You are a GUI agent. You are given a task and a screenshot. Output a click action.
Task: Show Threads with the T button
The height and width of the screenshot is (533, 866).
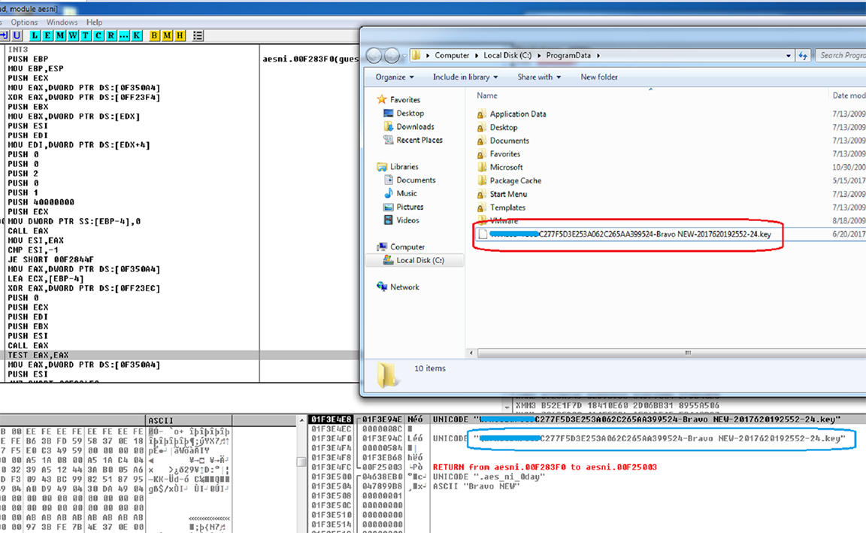[86, 35]
